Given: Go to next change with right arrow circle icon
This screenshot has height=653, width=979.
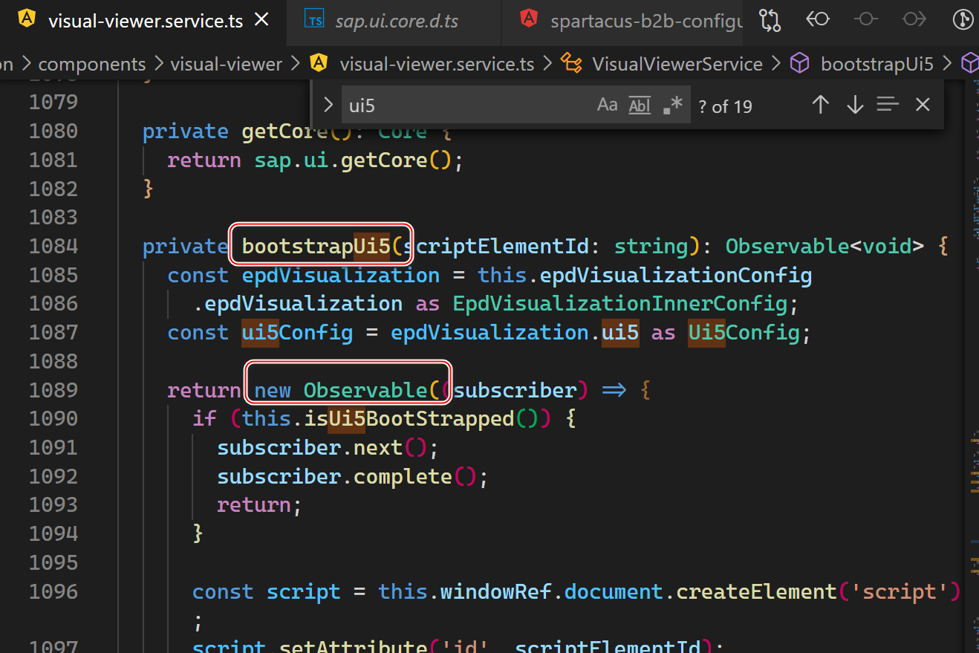Looking at the screenshot, I should point(914,20).
